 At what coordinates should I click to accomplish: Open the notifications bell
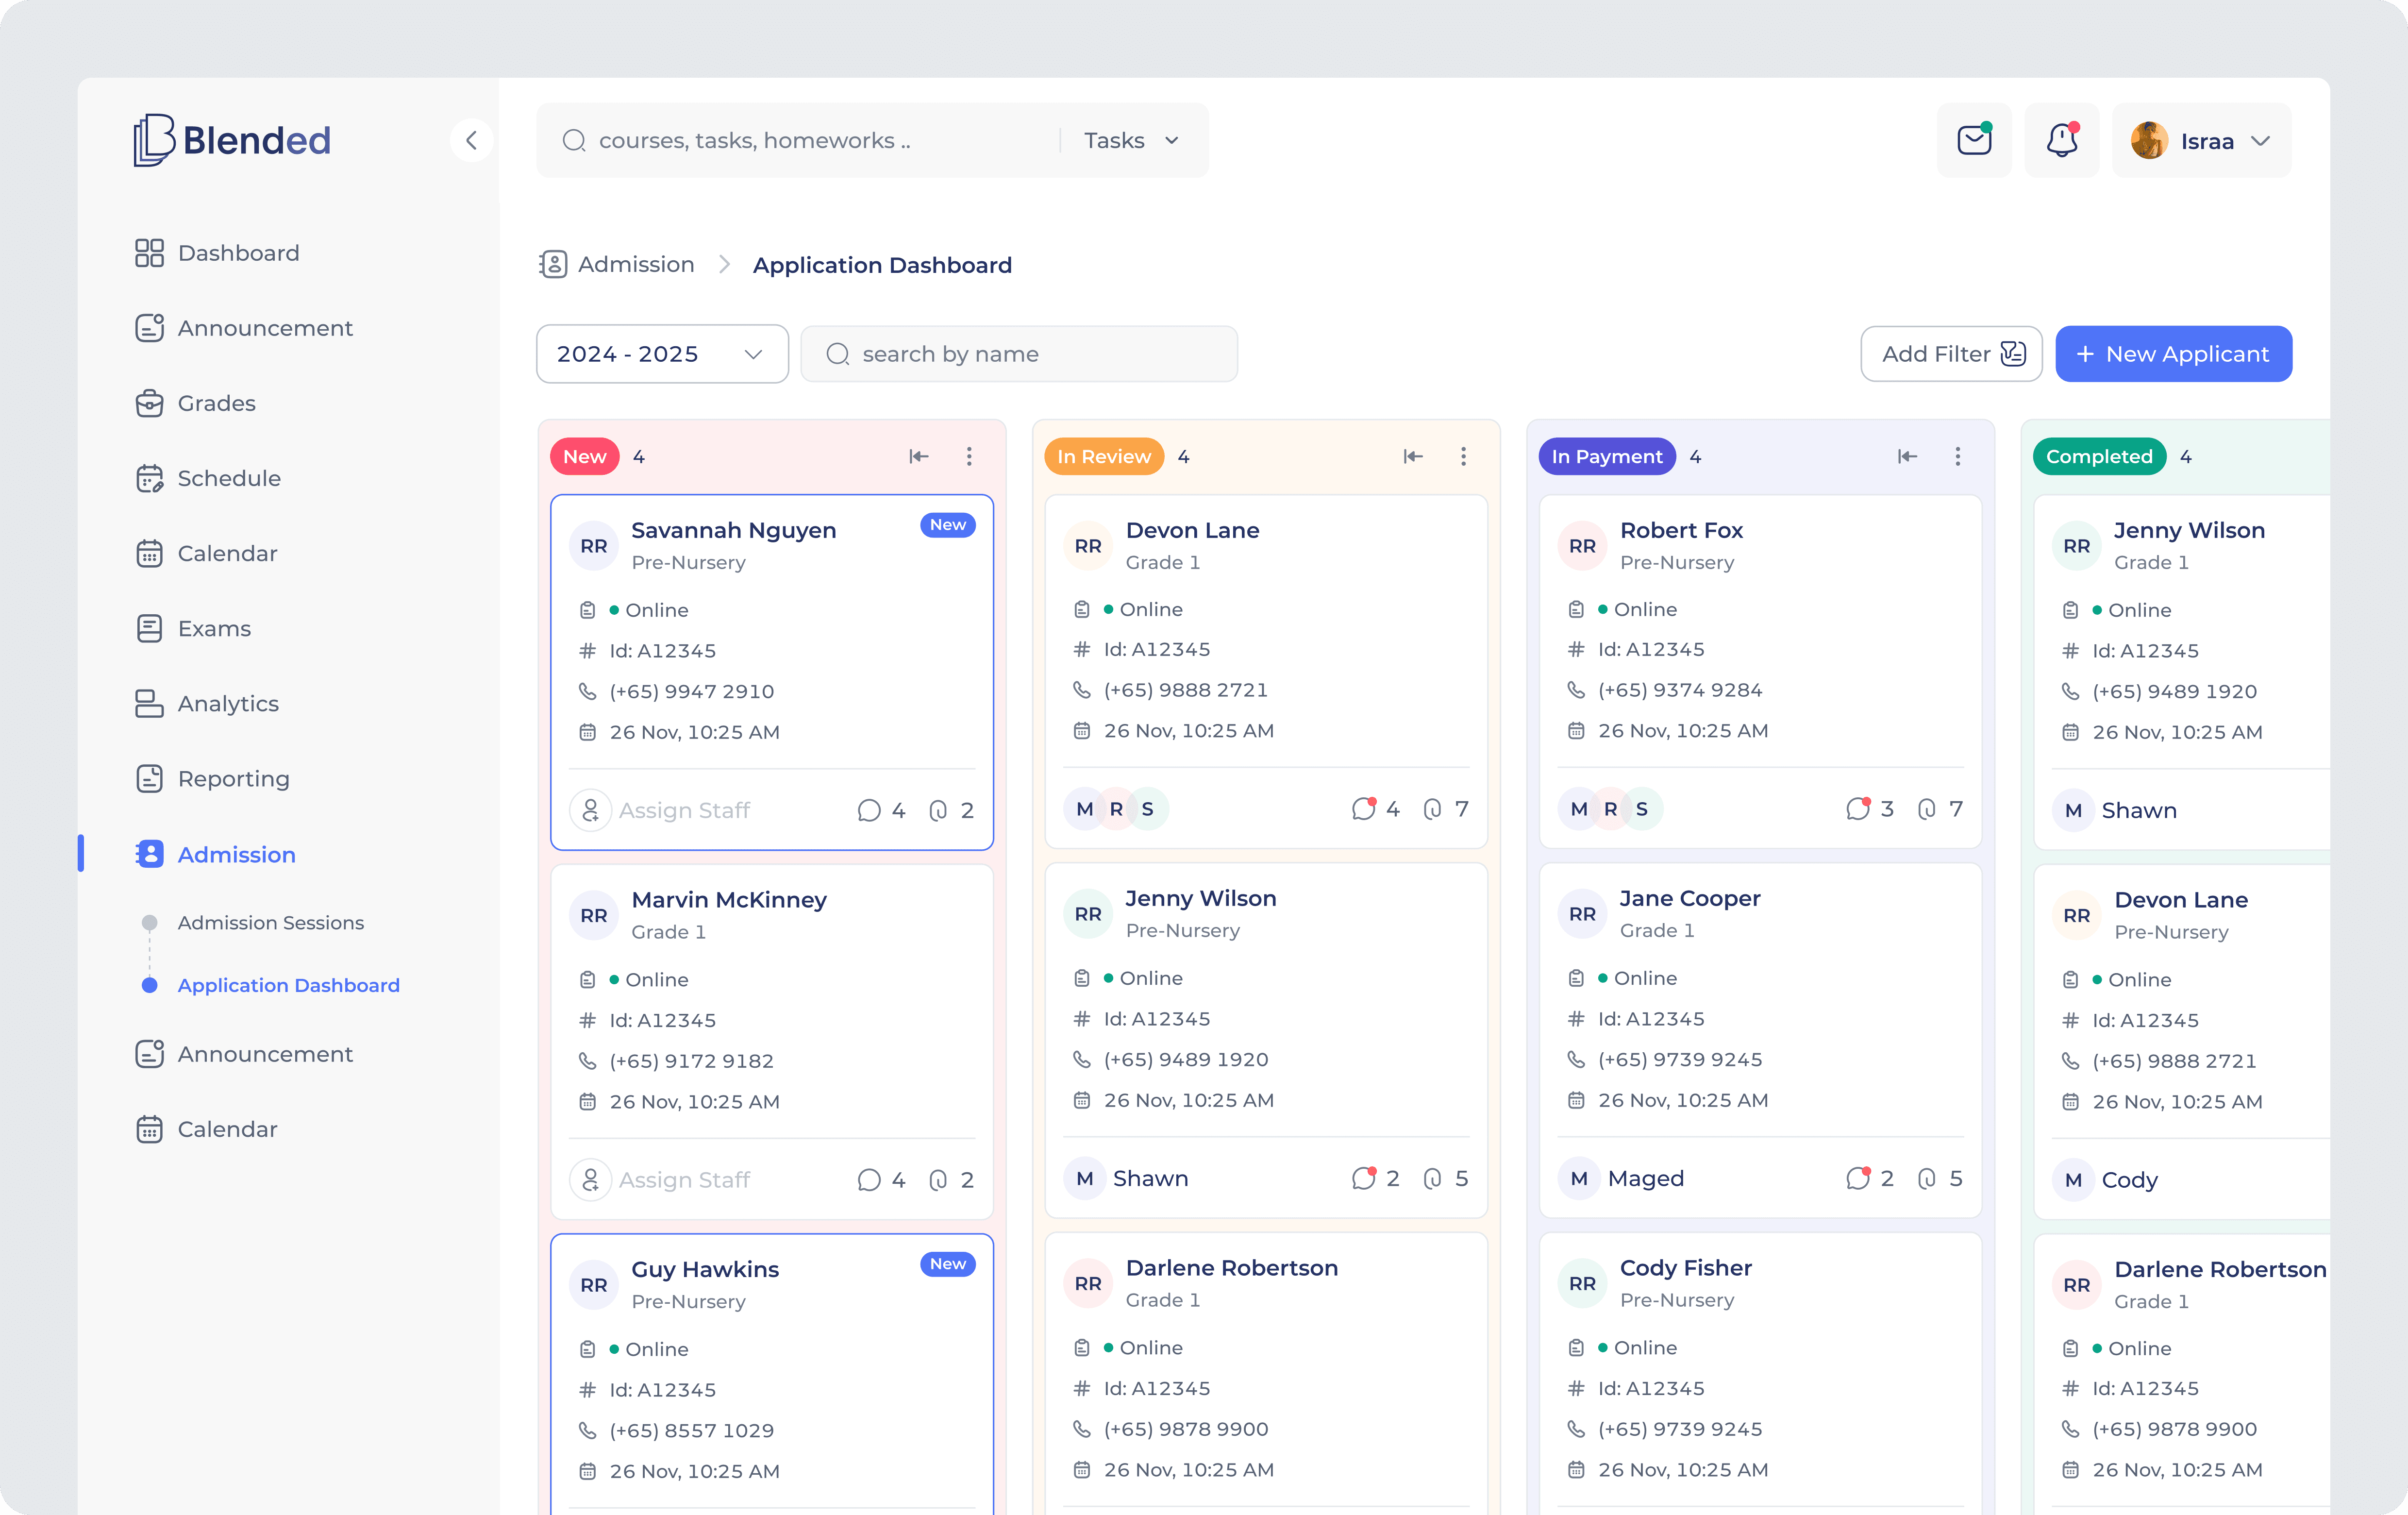pos(2062,140)
